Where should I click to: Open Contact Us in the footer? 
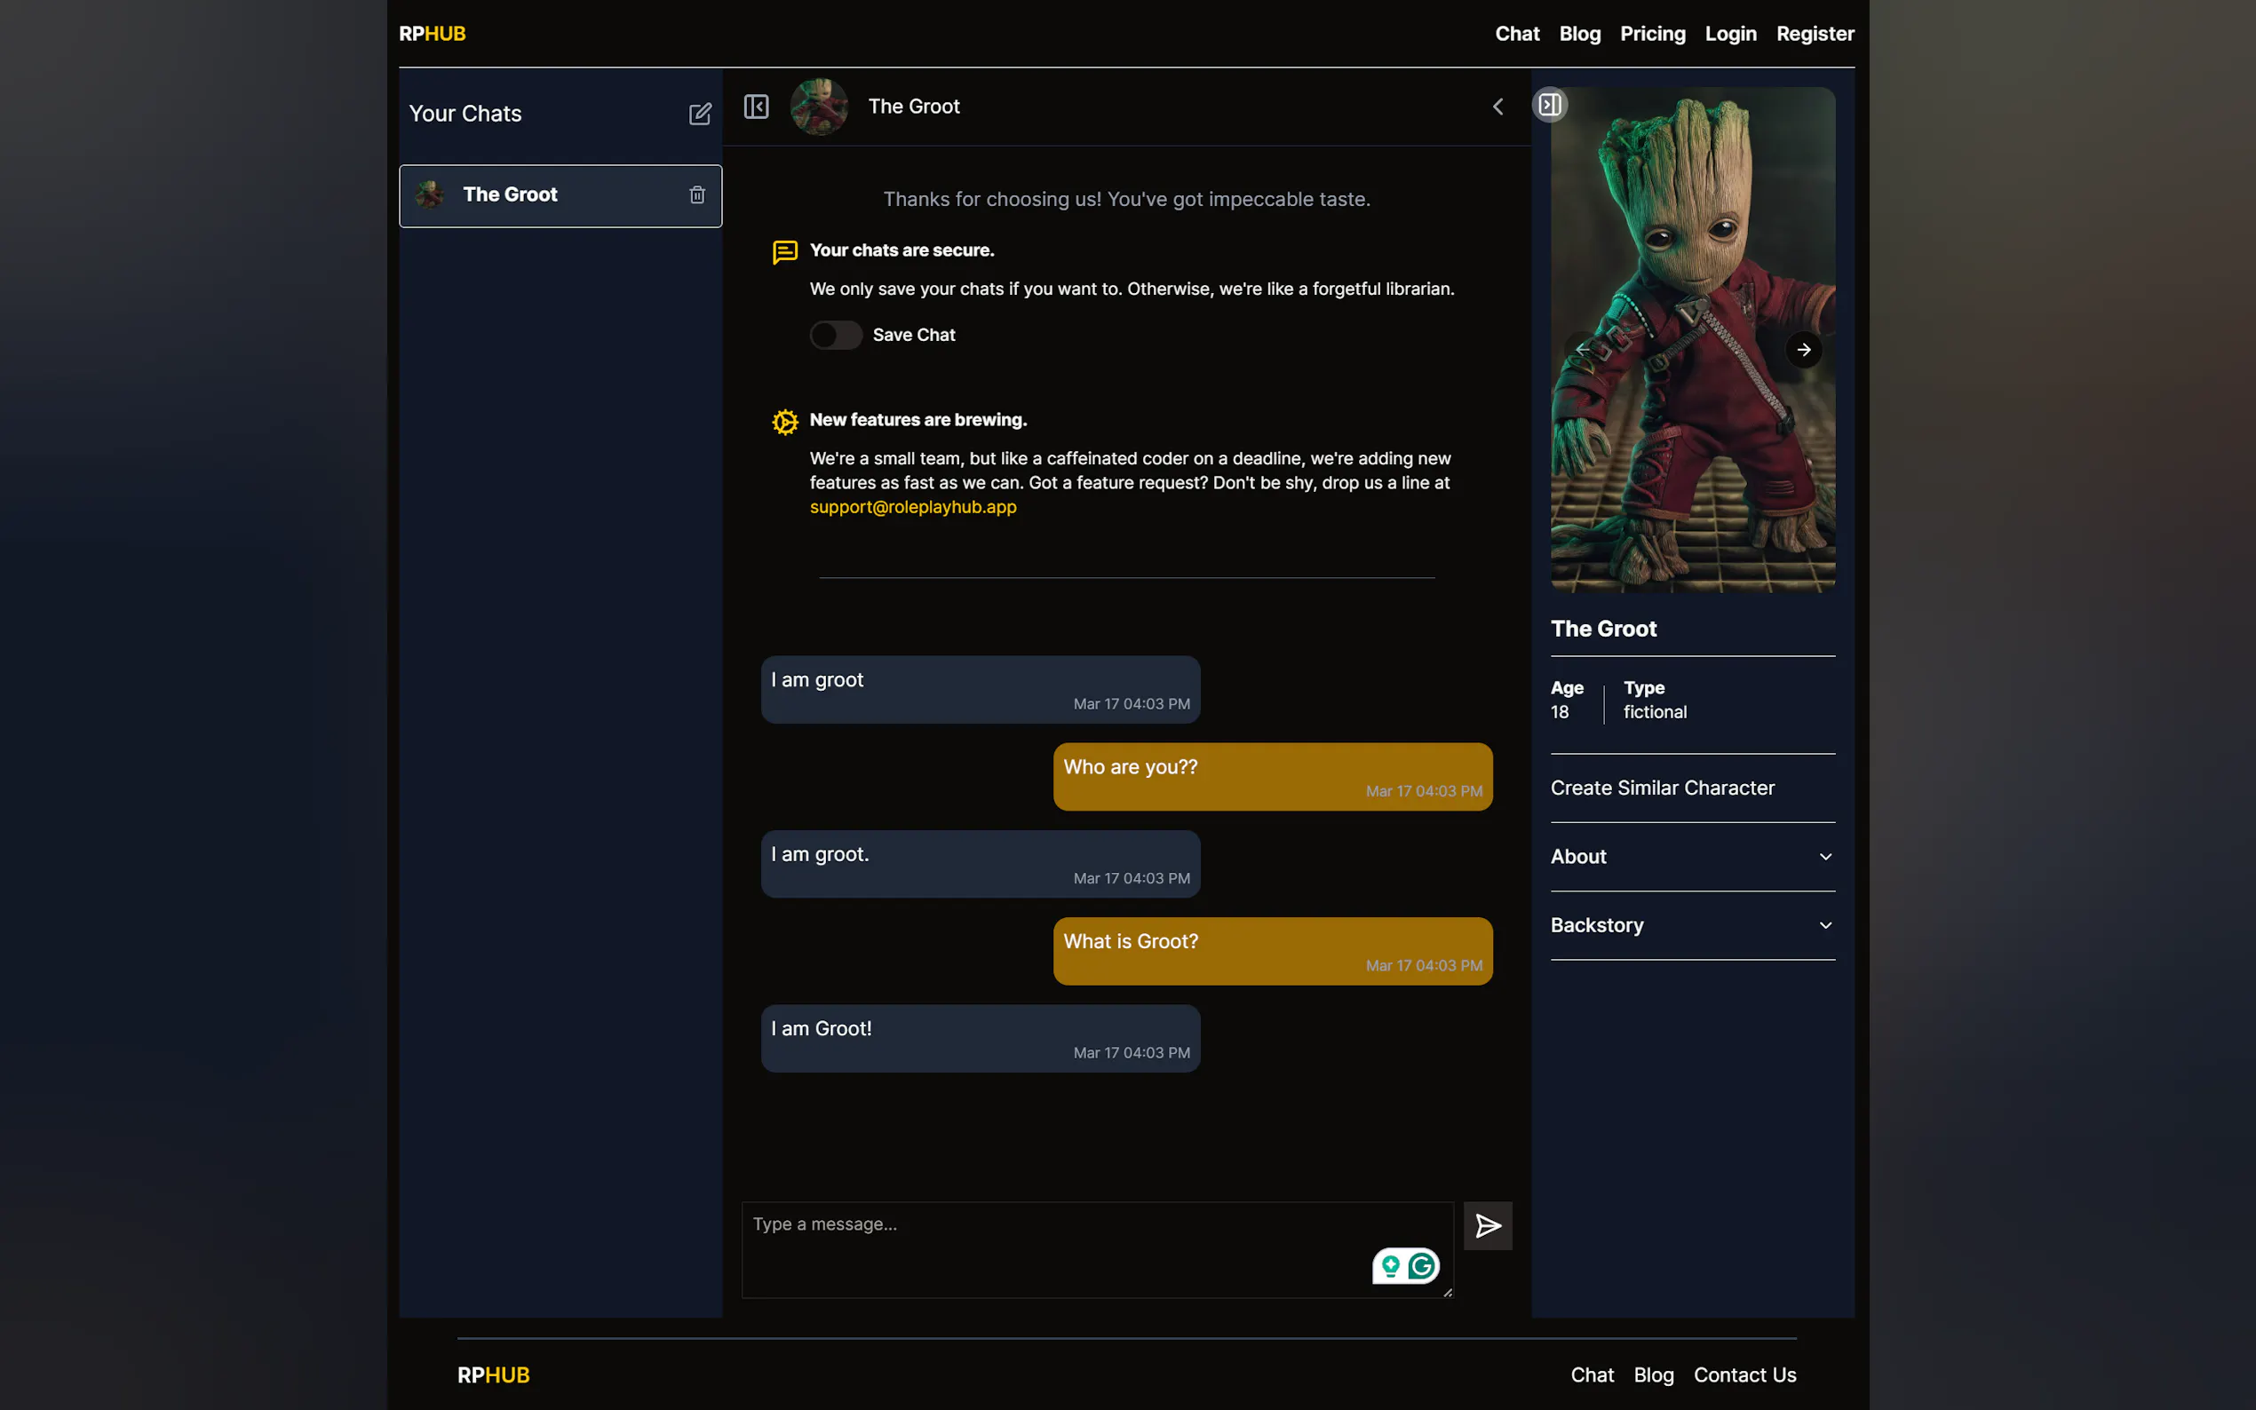point(1744,1374)
